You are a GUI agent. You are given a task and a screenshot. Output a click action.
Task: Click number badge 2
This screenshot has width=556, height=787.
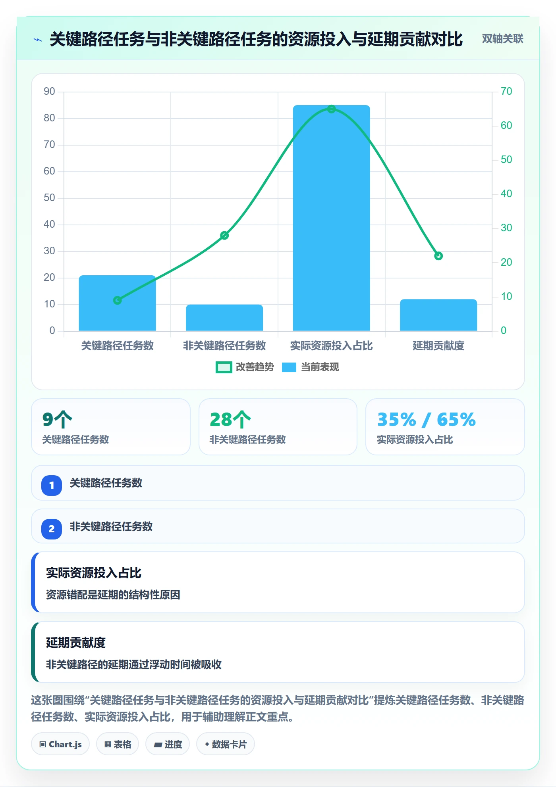pyautogui.click(x=52, y=529)
